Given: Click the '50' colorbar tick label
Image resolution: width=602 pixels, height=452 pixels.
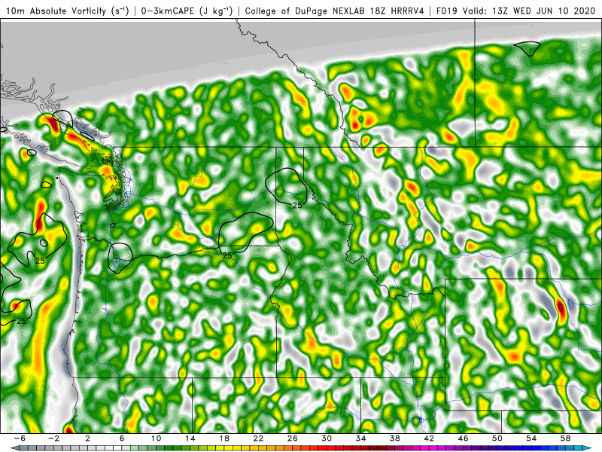Looking at the screenshot, I should (x=497, y=438).
